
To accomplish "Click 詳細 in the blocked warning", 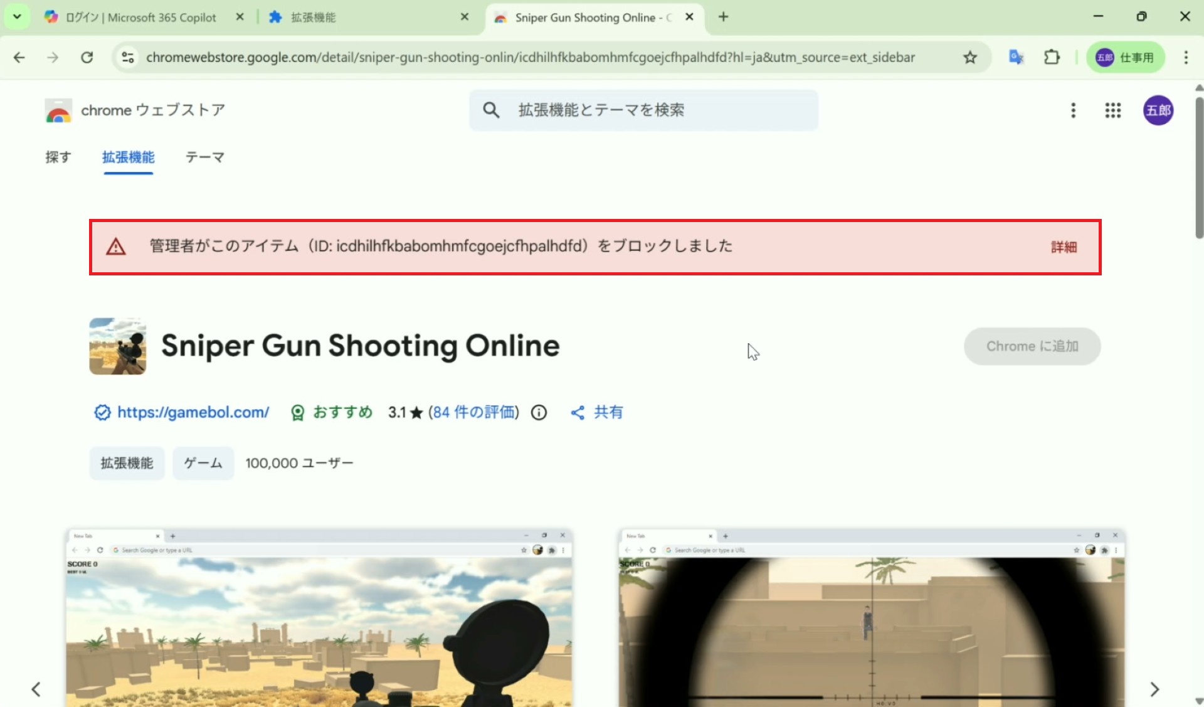I will pyautogui.click(x=1064, y=247).
